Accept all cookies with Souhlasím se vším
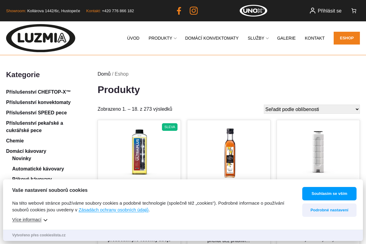Viewport: 366px width, 244px height. pyautogui.click(x=329, y=194)
